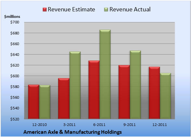
Task: Click the $600 axis value
Action: [x=15, y=76]
